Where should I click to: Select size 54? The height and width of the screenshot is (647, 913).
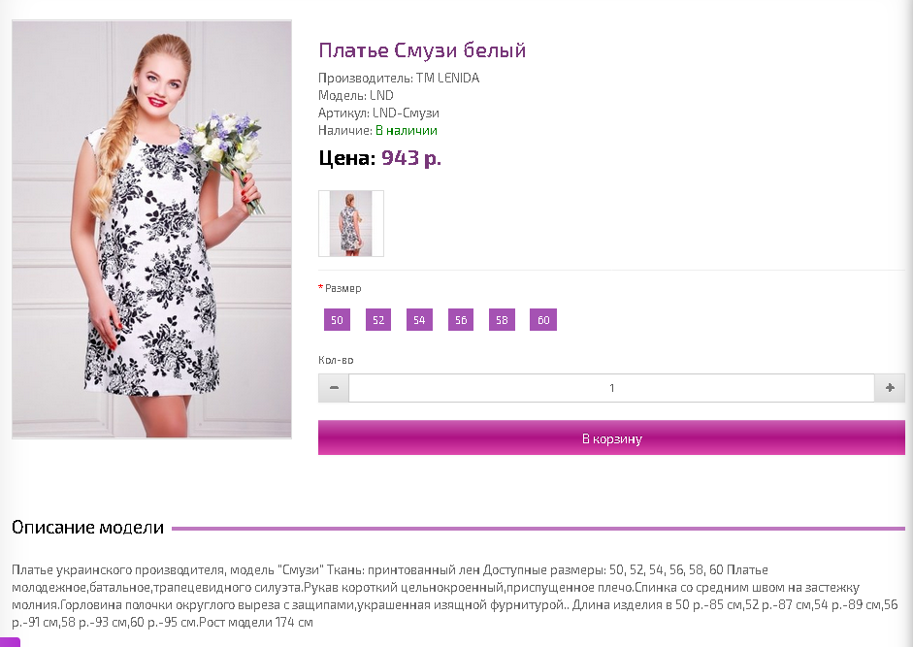pos(419,320)
